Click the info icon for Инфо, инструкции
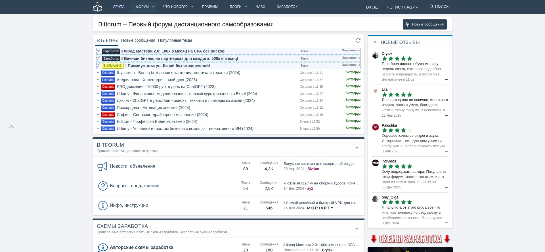The image size is (545, 252). (103, 205)
